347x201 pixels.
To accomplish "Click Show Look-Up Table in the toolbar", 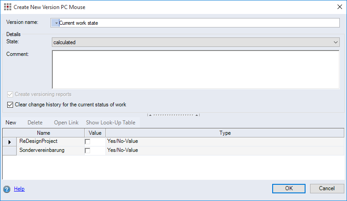I will 110,123.
